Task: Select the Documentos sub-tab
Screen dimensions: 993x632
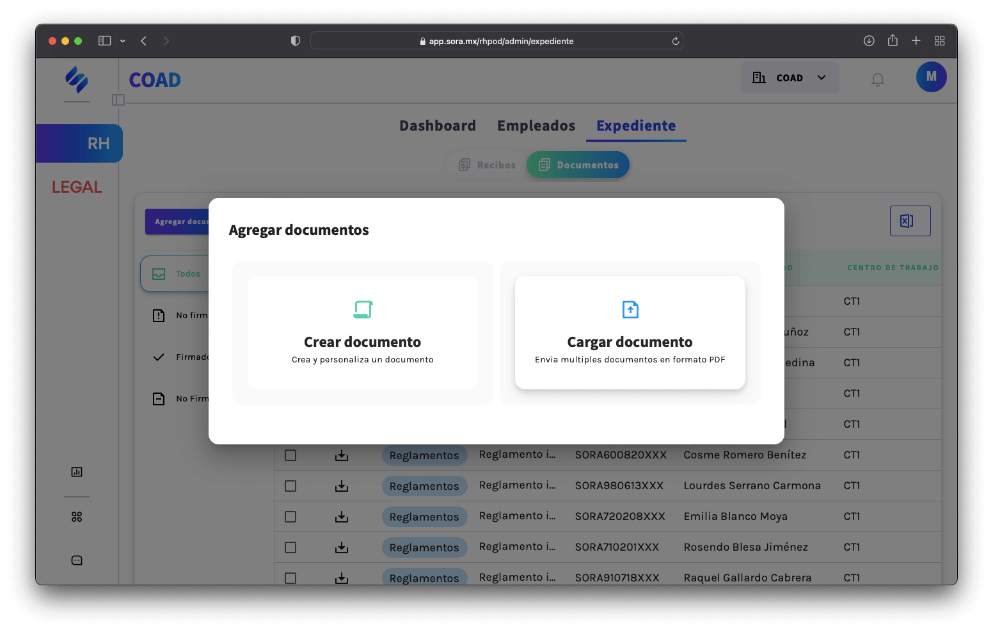Action: point(578,165)
